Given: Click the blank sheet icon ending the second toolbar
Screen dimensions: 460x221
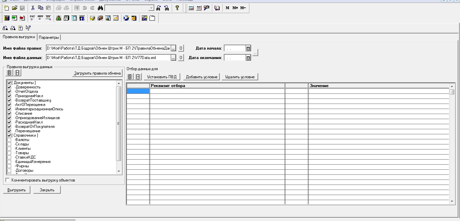Looking at the screenshot, I should click(152, 18).
